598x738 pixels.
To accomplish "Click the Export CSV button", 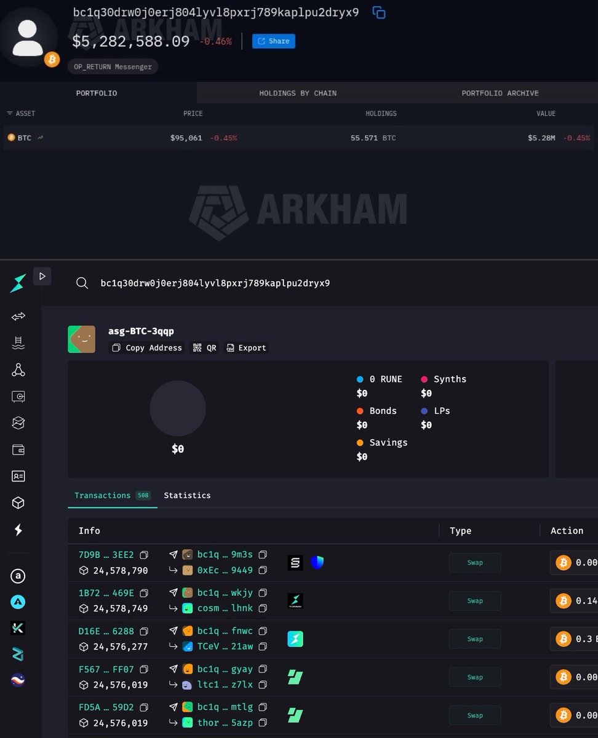I will pyautogui.click(x=246, y=348).
